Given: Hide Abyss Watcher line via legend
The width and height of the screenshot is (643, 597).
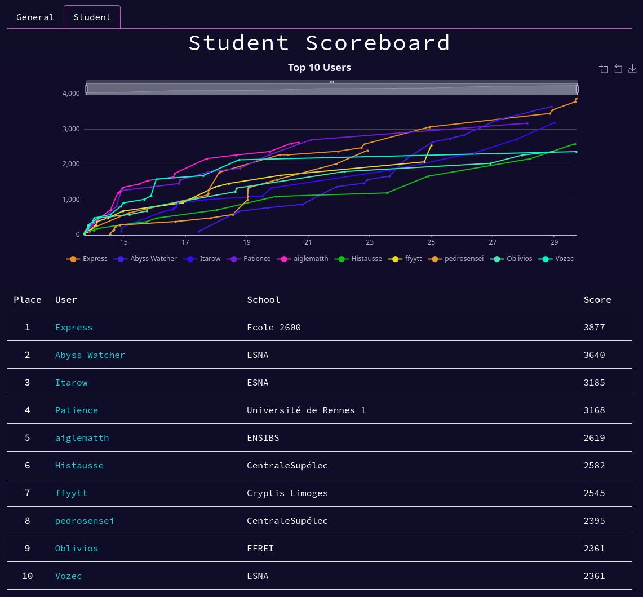Looking at the screenshot, I should 145,259.
